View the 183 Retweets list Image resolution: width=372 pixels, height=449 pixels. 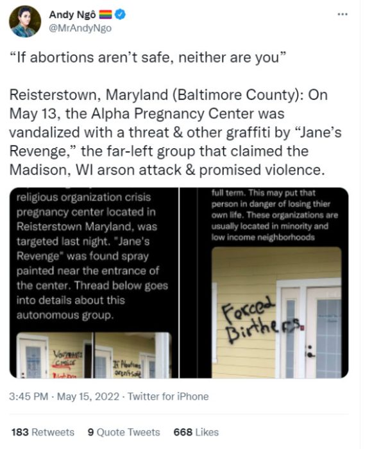(x=43, y=432)
